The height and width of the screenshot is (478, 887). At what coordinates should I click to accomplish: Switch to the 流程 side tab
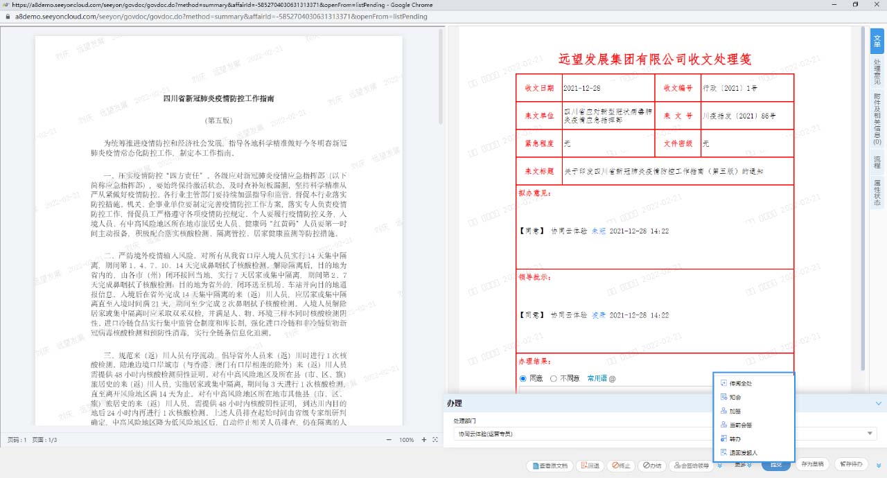877,162
